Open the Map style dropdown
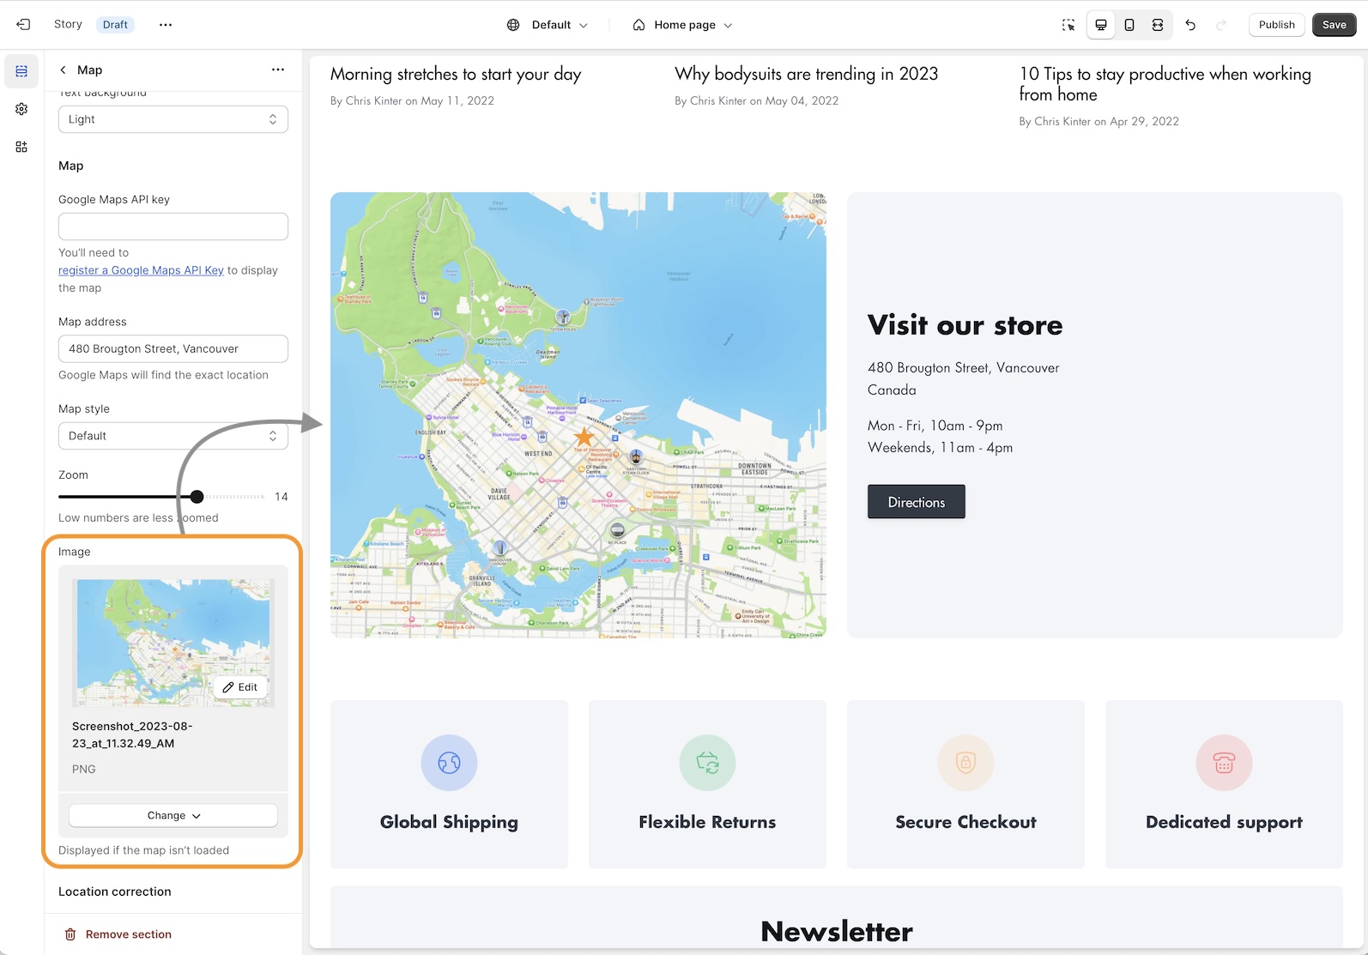Viewport: 1368px width, 955px height. pyautogui.click(x=173, y=436)
